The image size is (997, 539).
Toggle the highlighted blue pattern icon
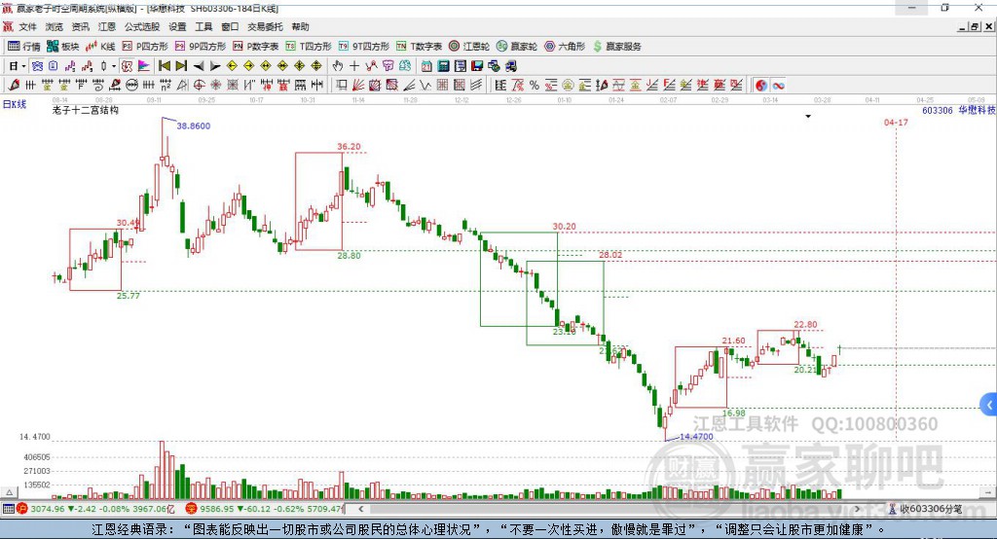pos(37,66)
